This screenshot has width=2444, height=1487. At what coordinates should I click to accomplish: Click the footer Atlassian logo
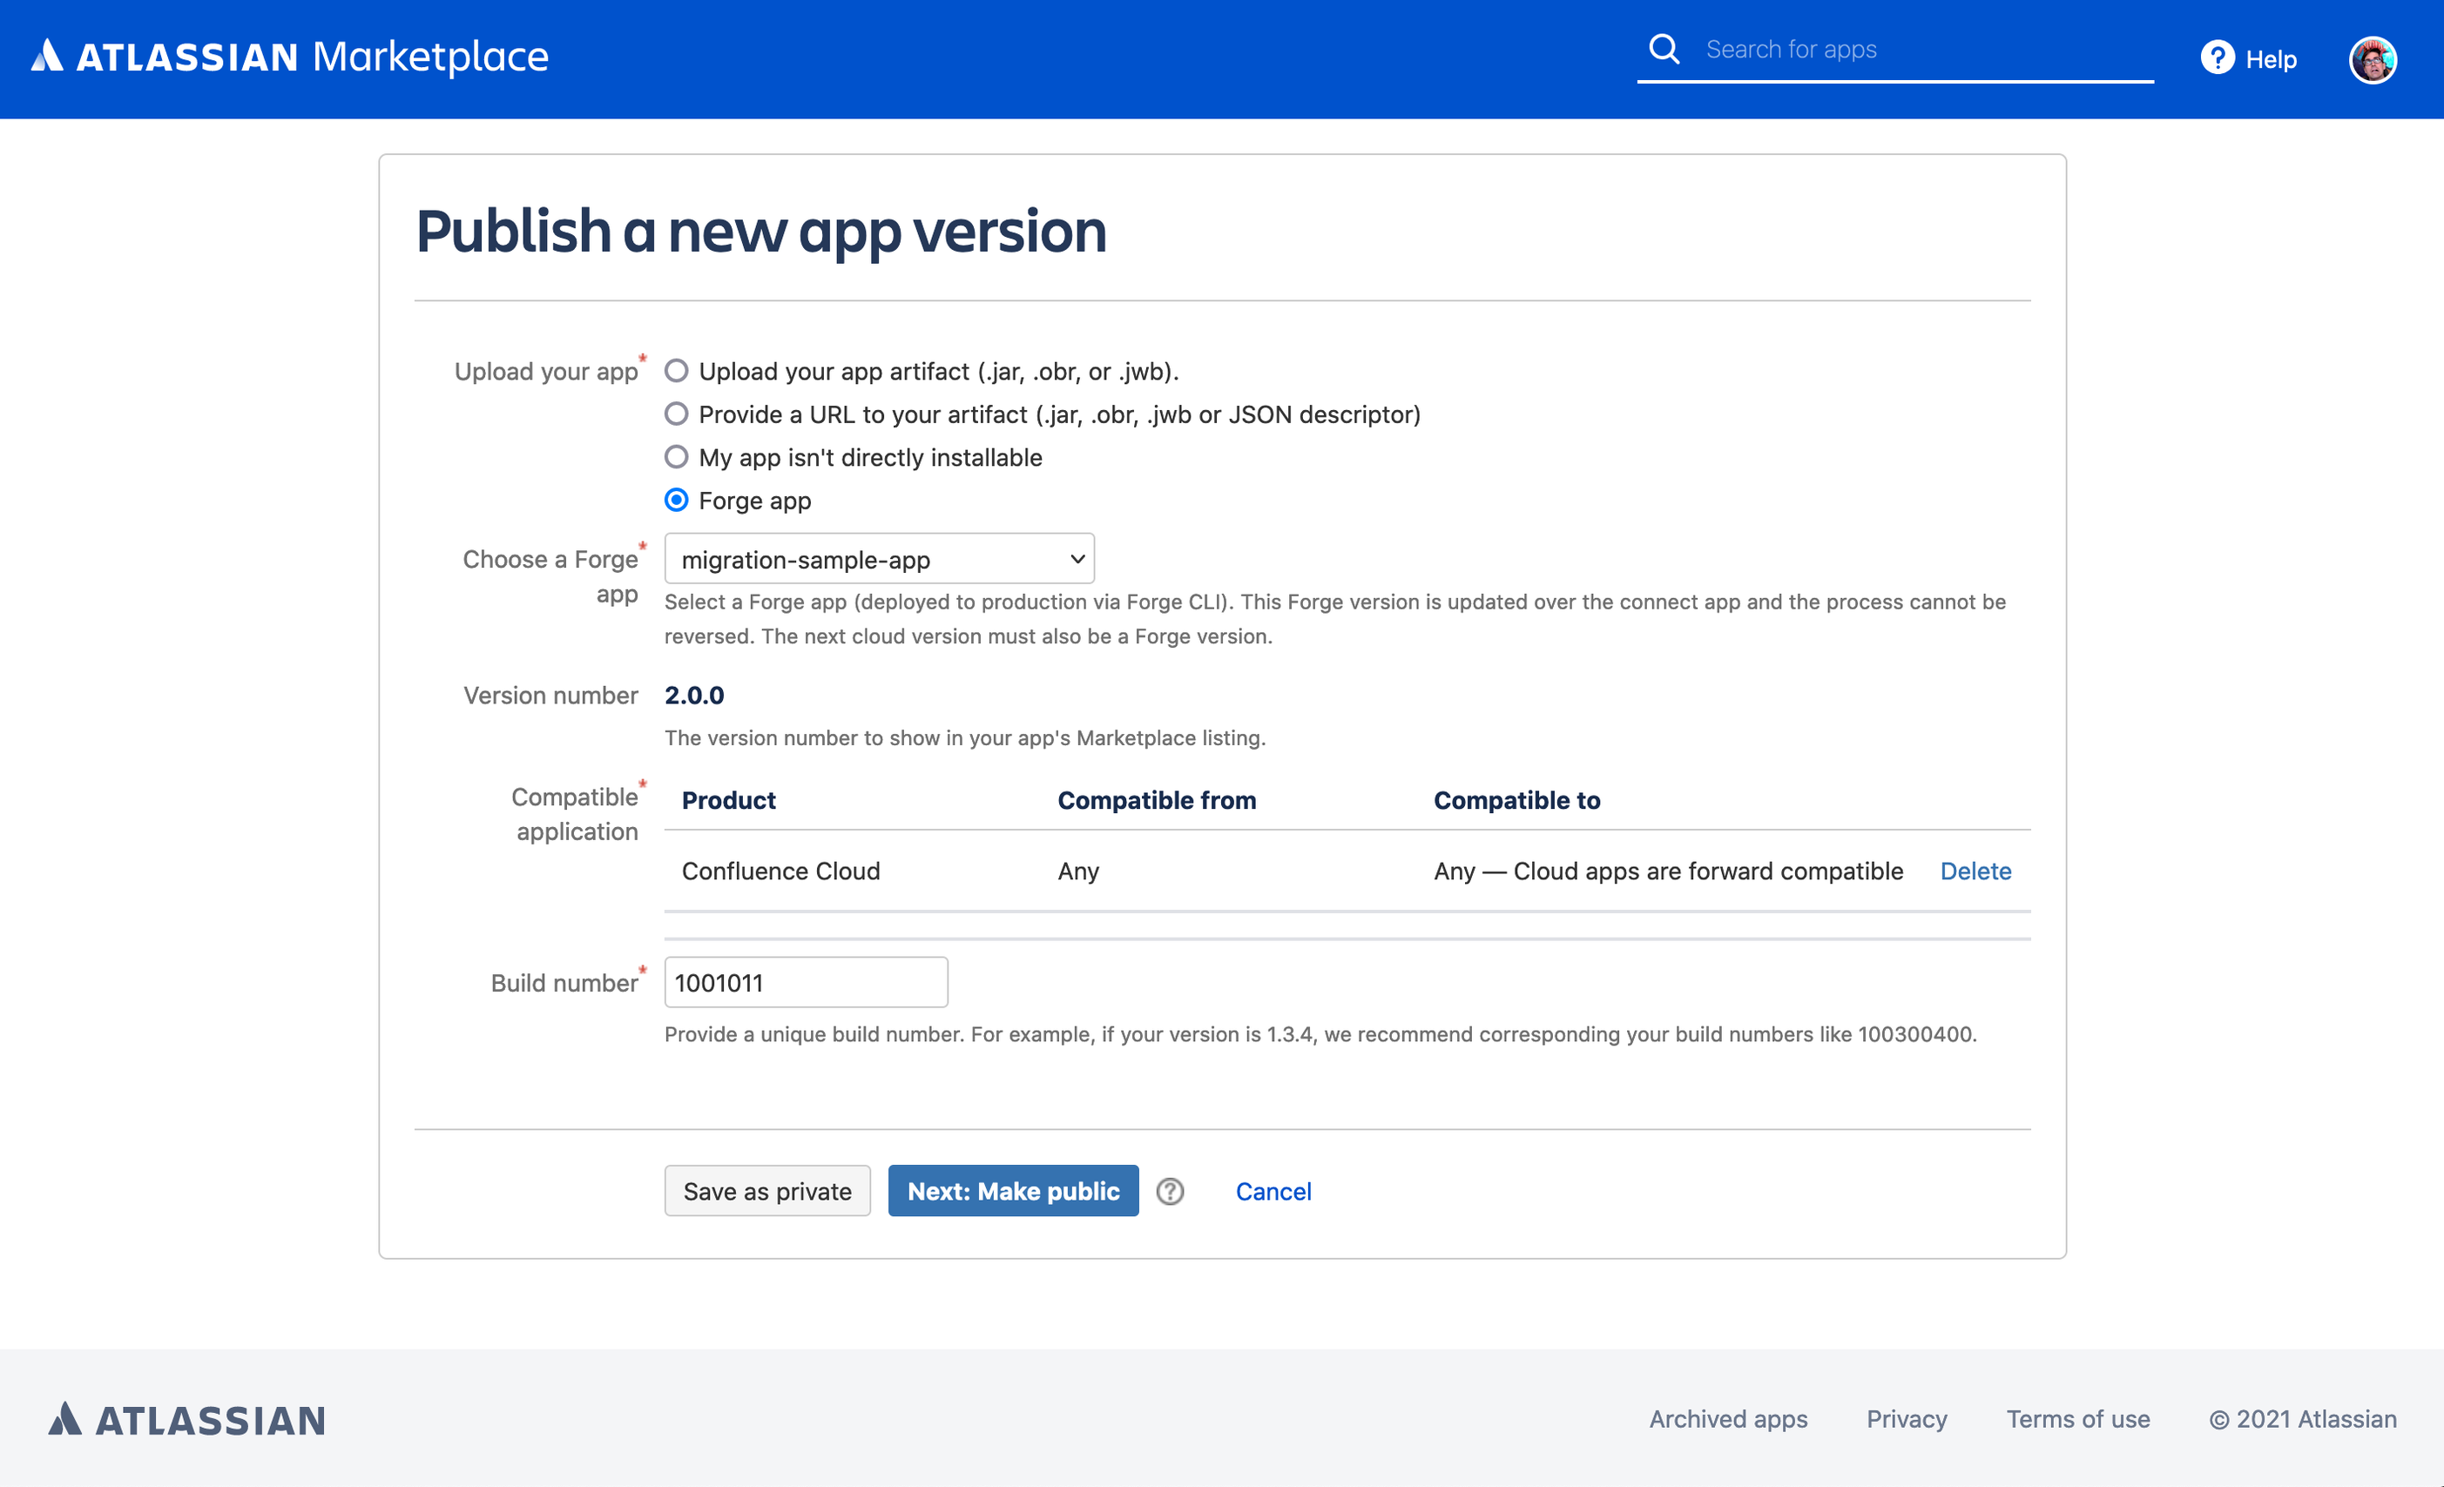tap(186, 1418)
